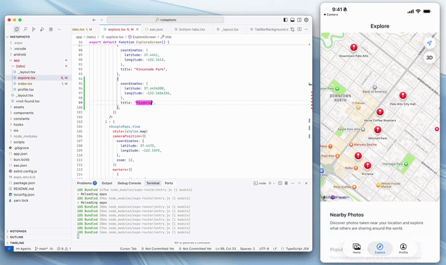This screenshot has width=446, height=265.
Task: Open the Extensions view icon
Action: pos(52,29)
